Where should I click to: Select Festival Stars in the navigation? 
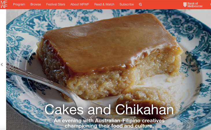click(56, 4)
